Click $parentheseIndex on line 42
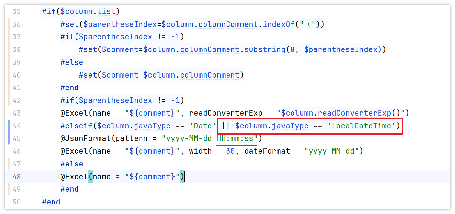455x214 pixels. [115, 100]
